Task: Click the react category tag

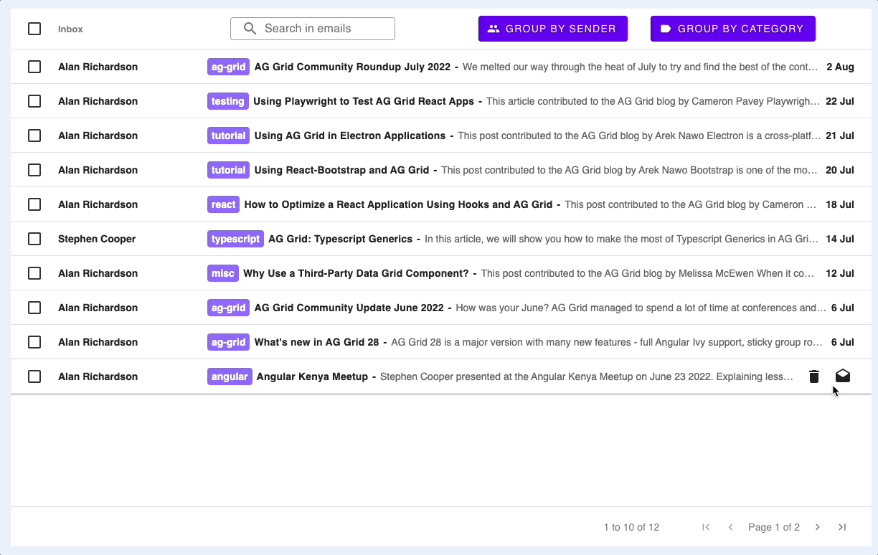Action: click(224, 204)
